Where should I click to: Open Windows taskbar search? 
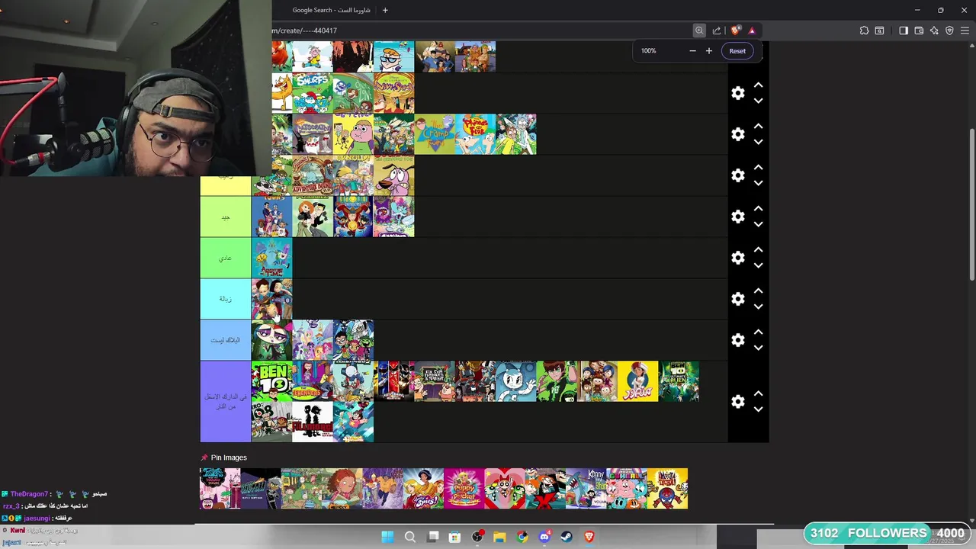[409, 537]
